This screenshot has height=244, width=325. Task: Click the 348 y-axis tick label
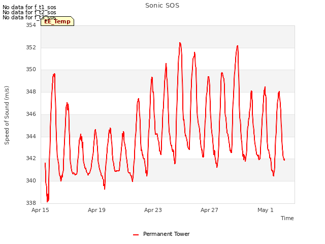31,91
